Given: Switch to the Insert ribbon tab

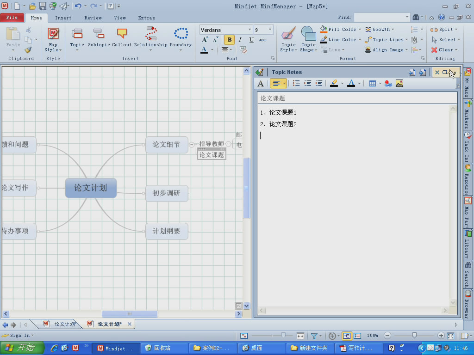Looking at the screenshot, I should [63, 18].
